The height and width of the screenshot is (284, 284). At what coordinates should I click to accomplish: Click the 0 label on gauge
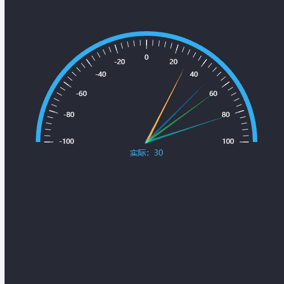click(147, 57)
